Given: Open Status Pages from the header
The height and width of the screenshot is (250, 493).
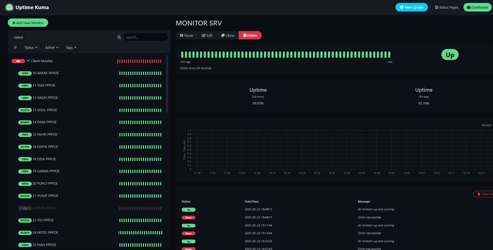Looking at the screenshot, I should click(446, 7).
